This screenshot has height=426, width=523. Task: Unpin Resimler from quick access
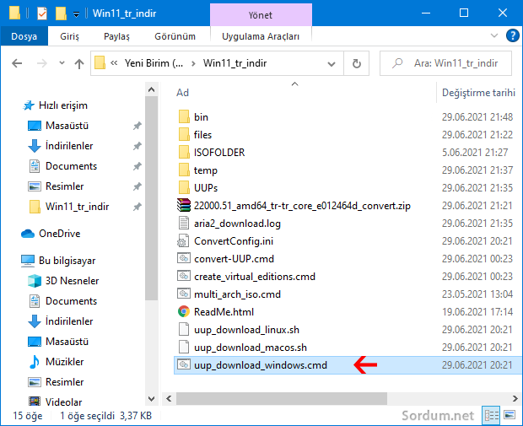coord(137,186)
